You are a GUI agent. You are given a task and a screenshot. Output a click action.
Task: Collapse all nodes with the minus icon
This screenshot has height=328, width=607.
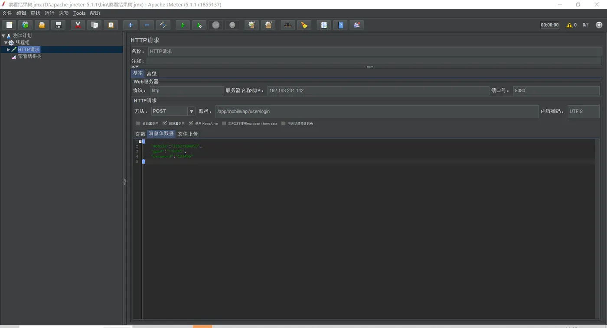point(147,25)
